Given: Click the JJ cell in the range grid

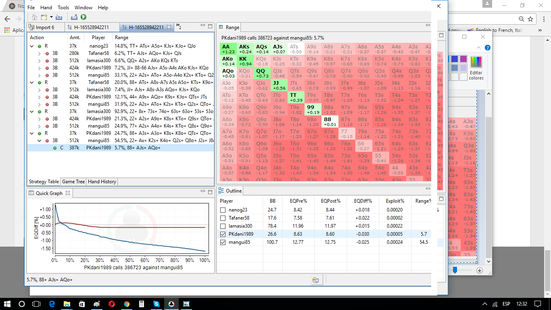Looking at the screenshot, I should pyautogui.click(x=279, y=85).
